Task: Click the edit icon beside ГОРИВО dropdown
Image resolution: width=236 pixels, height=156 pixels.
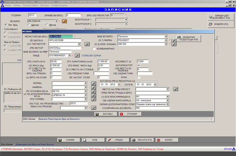Action: click(x=94, y=99)
